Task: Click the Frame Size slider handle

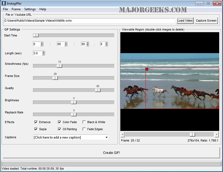Action: [x=55, y=78]
